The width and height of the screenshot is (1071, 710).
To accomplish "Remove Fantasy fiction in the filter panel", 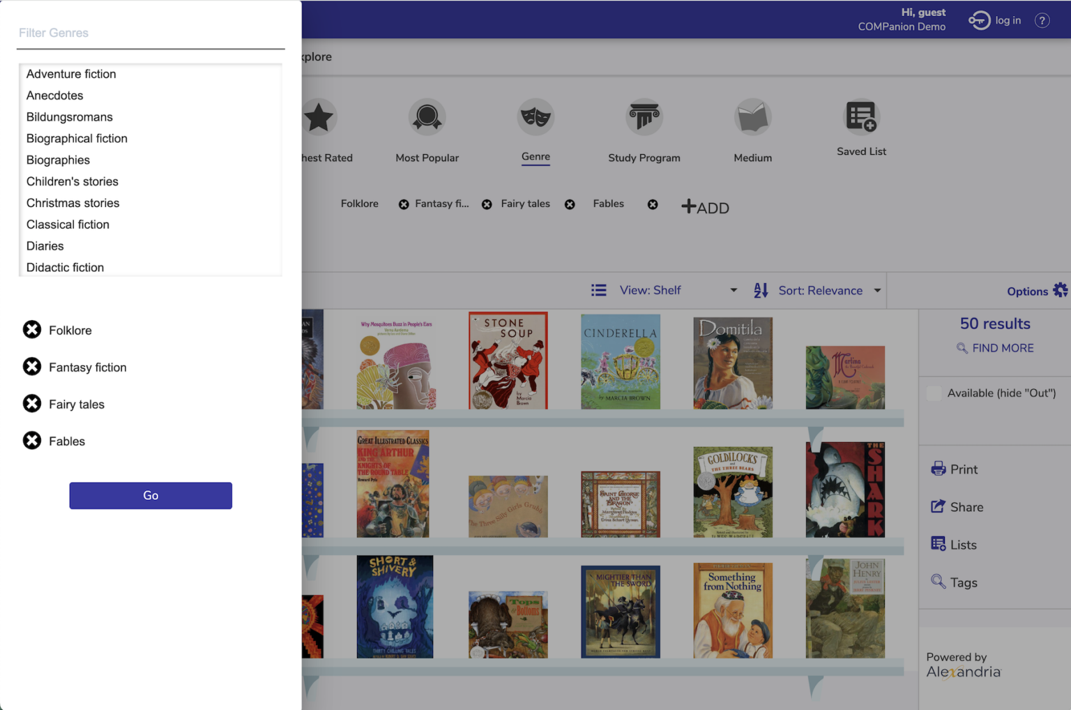I will click(x=32, y=367).
